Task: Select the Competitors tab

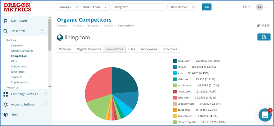Action: point(115,49)
